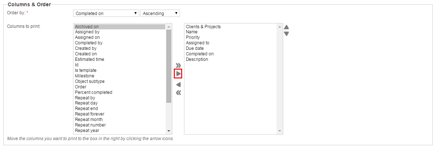Screen dimensions: 436x150
Task: Click the single left arrow to remove column
Action: point(178,85)
